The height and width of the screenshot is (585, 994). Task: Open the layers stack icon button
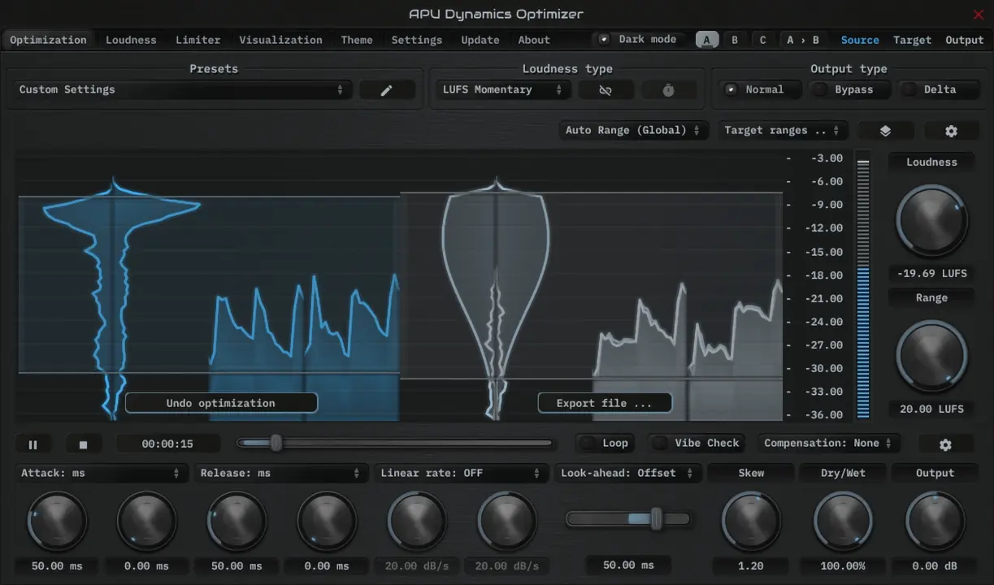[886, 131]
